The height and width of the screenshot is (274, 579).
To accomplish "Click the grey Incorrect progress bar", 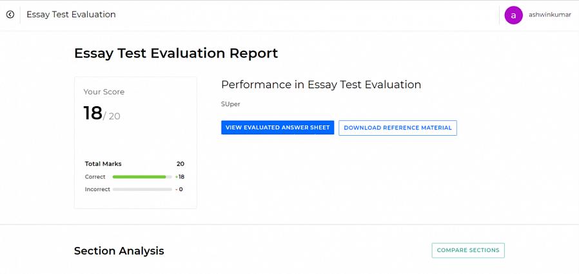I will coord(142,189).
